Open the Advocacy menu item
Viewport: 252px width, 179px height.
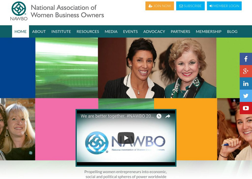(154, 31)
